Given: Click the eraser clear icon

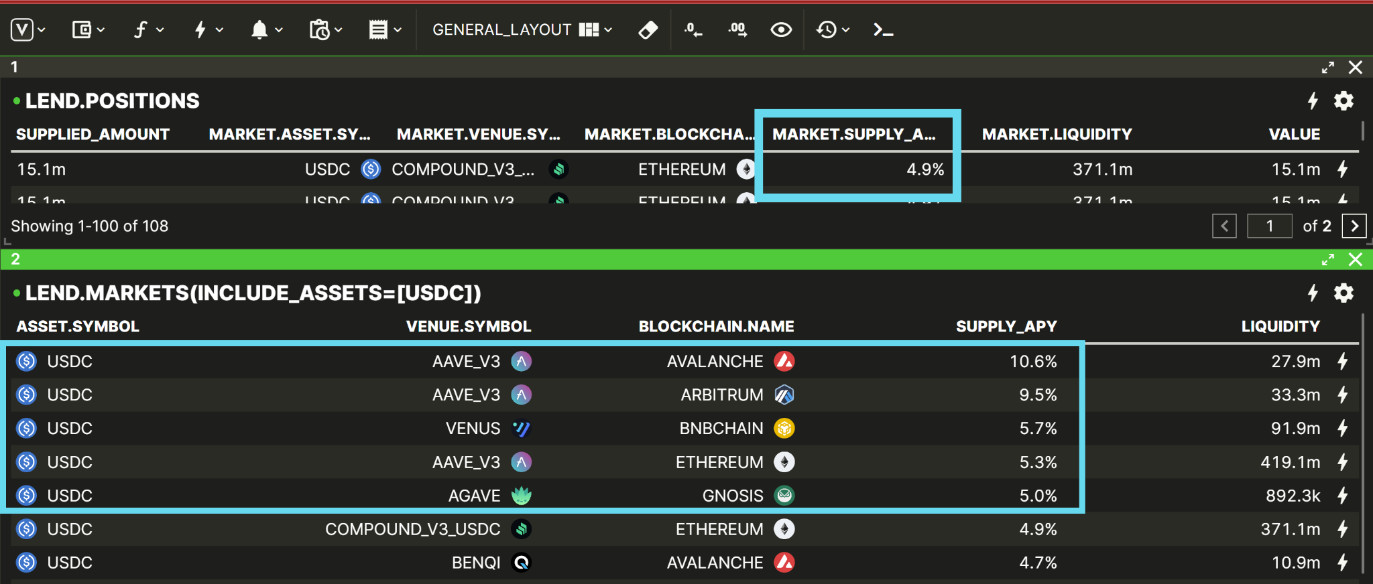Looking at the screenshot, I should pos(648,29).
